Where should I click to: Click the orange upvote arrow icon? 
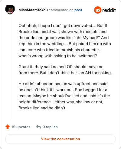click(x=8, y=127)
